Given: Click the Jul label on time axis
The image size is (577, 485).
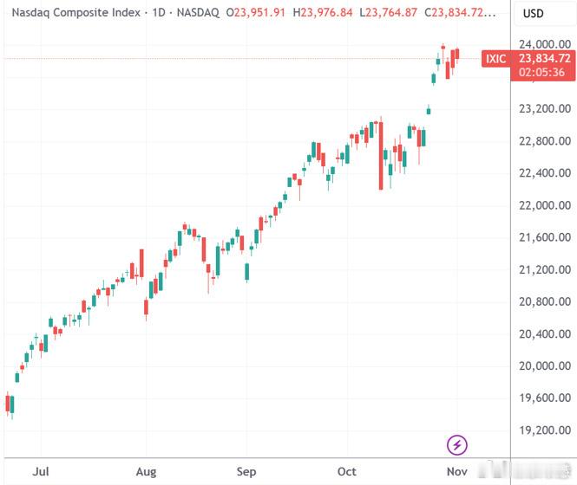Looking at the screenshot, I should click(x=41, y=471).
